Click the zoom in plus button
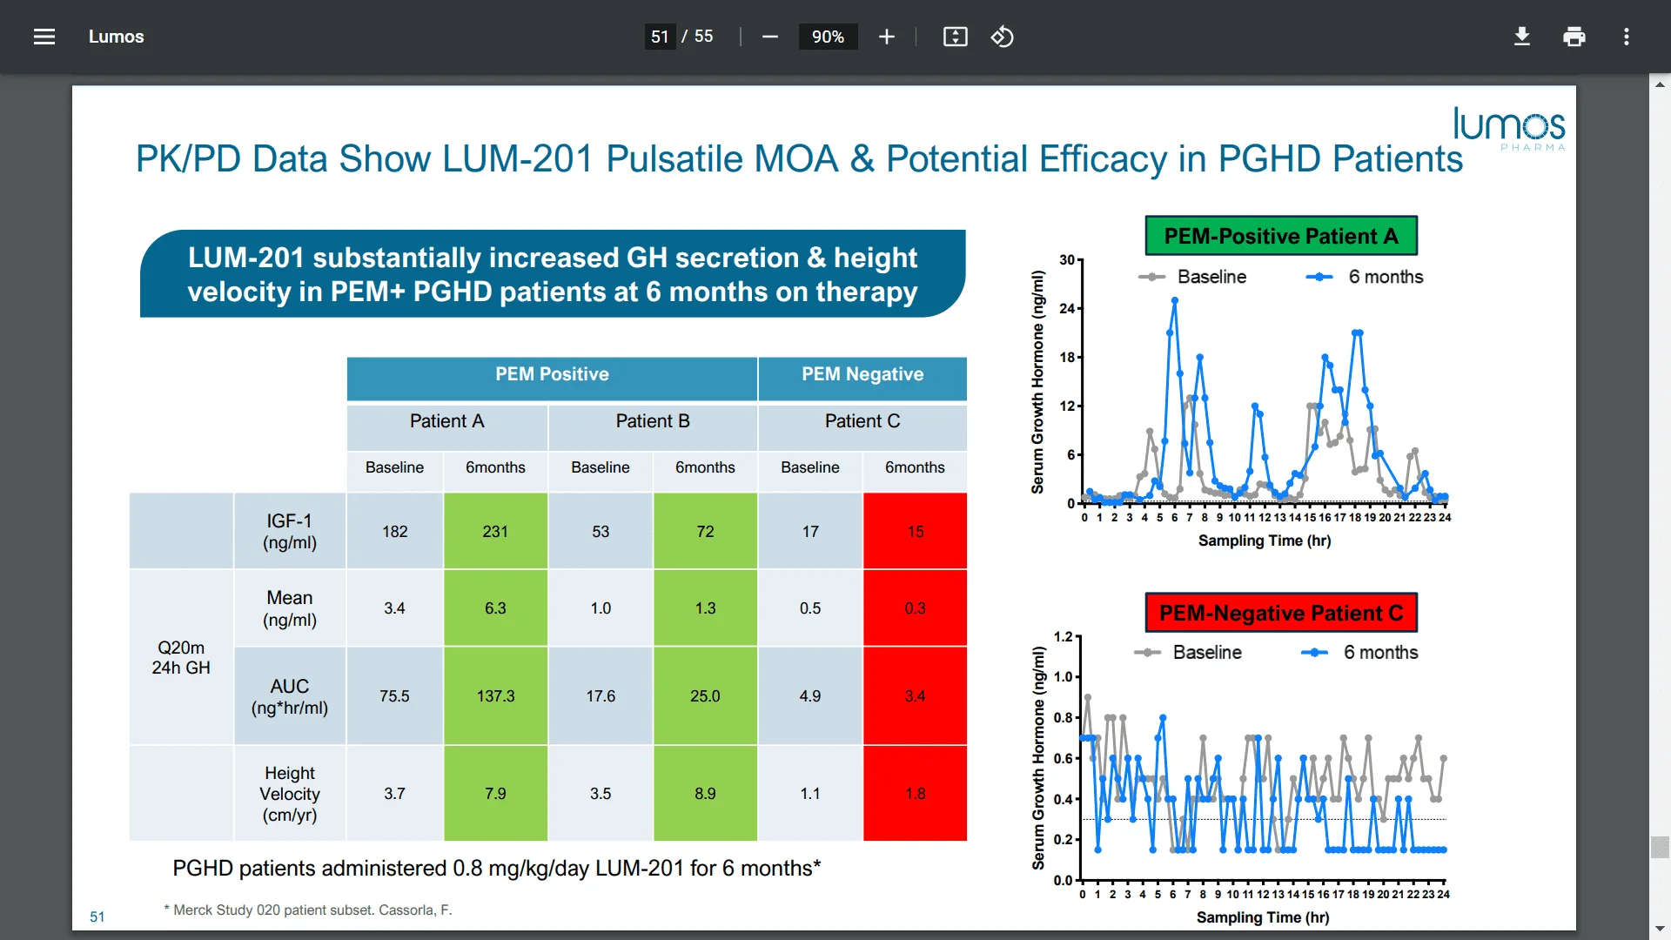The image size is (1671, 940). [886, 37]
